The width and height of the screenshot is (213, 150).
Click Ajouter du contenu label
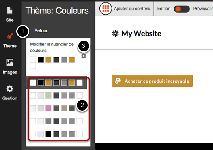point(132,9)
